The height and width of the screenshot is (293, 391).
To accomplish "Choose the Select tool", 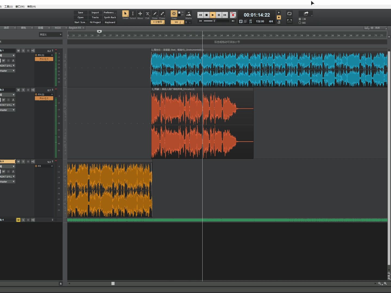I will coord(133,14).
